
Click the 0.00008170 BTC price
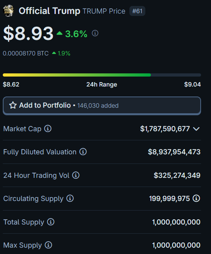[26, 53]
